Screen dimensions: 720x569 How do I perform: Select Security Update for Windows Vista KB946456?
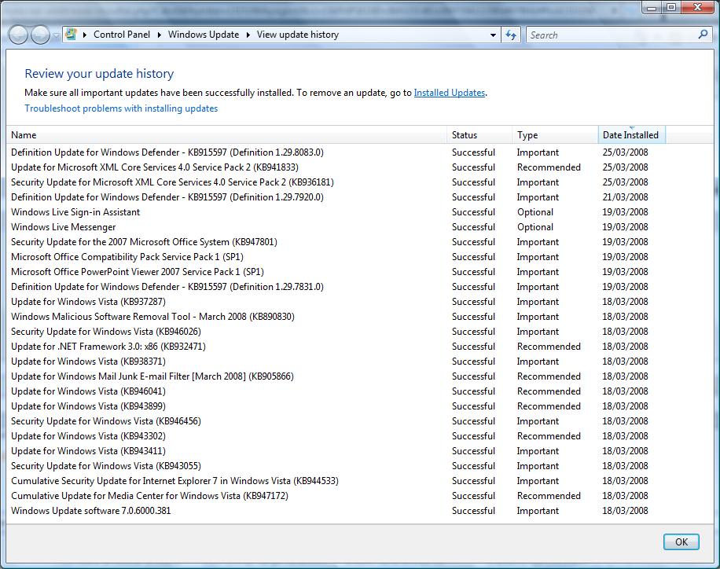coord(106,421)
